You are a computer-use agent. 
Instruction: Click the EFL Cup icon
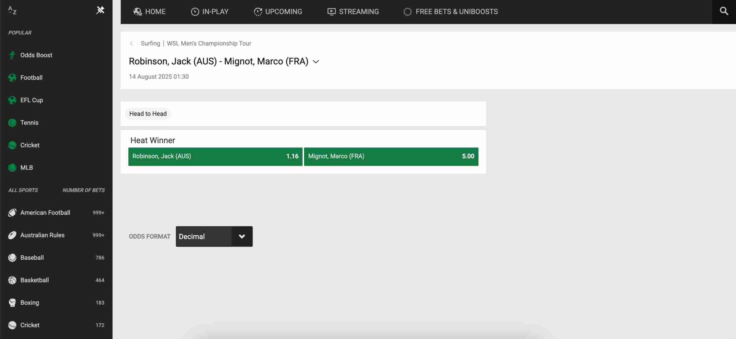click(12, 100)
